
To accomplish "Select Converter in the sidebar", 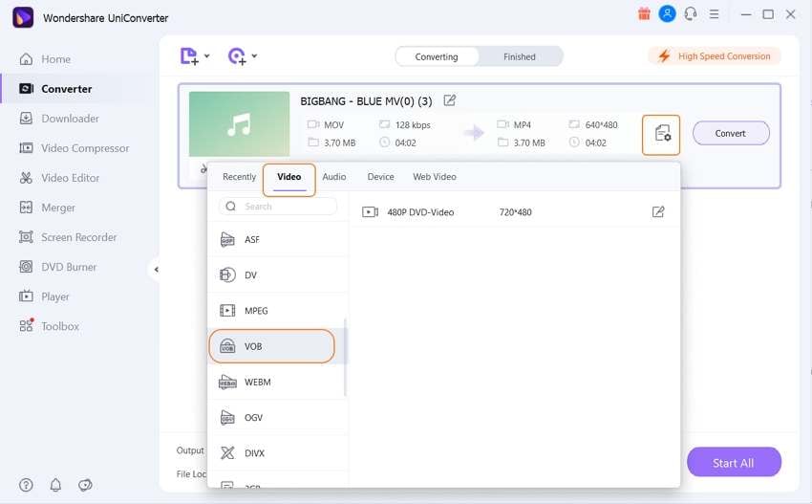I will (54, 89).
